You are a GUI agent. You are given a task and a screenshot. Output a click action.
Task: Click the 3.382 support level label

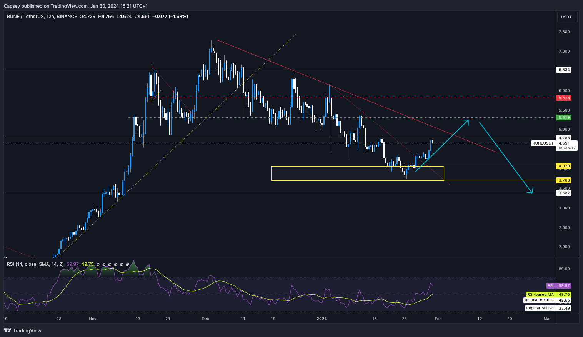(565, 193)
